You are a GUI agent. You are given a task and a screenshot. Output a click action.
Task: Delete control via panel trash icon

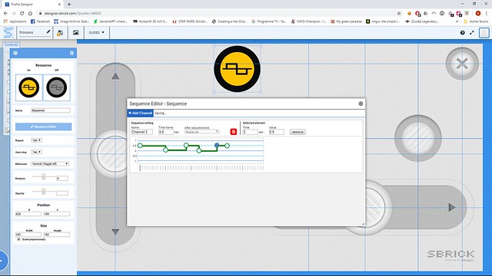point(71,53)
